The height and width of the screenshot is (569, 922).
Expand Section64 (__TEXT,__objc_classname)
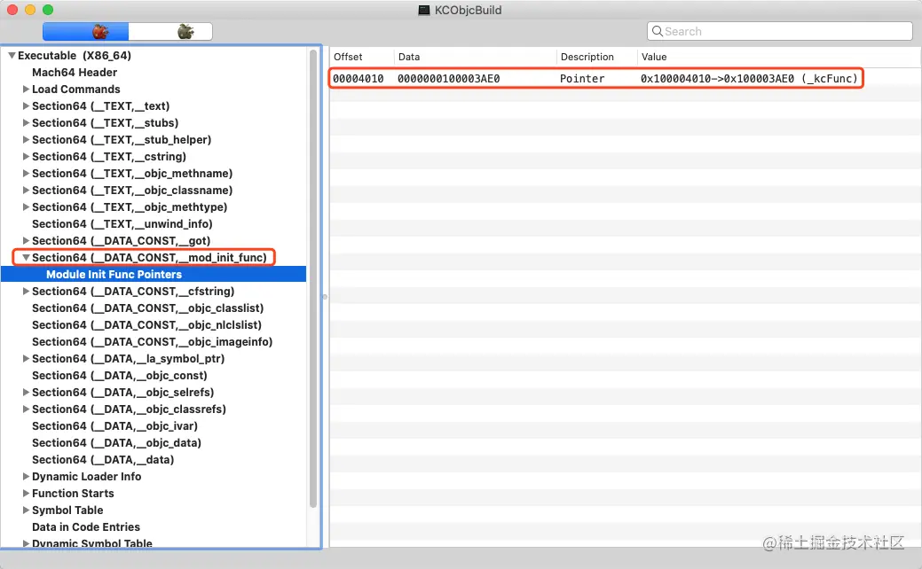26,190
